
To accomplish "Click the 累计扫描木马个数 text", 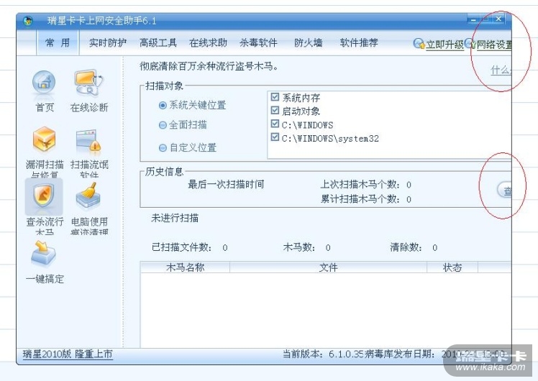I will (366, 199).
